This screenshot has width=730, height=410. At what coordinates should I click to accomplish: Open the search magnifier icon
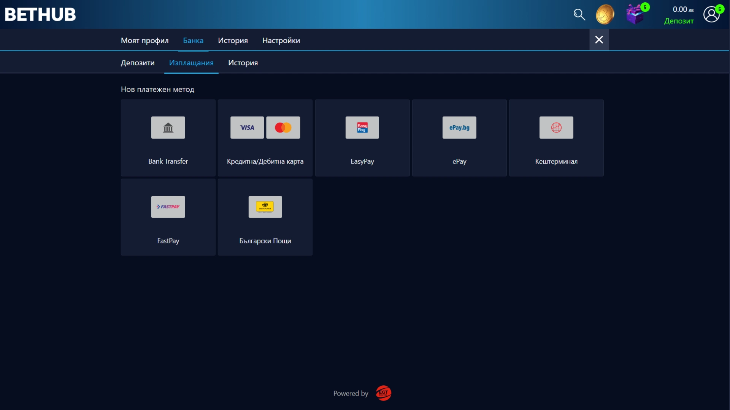point(579,15)
